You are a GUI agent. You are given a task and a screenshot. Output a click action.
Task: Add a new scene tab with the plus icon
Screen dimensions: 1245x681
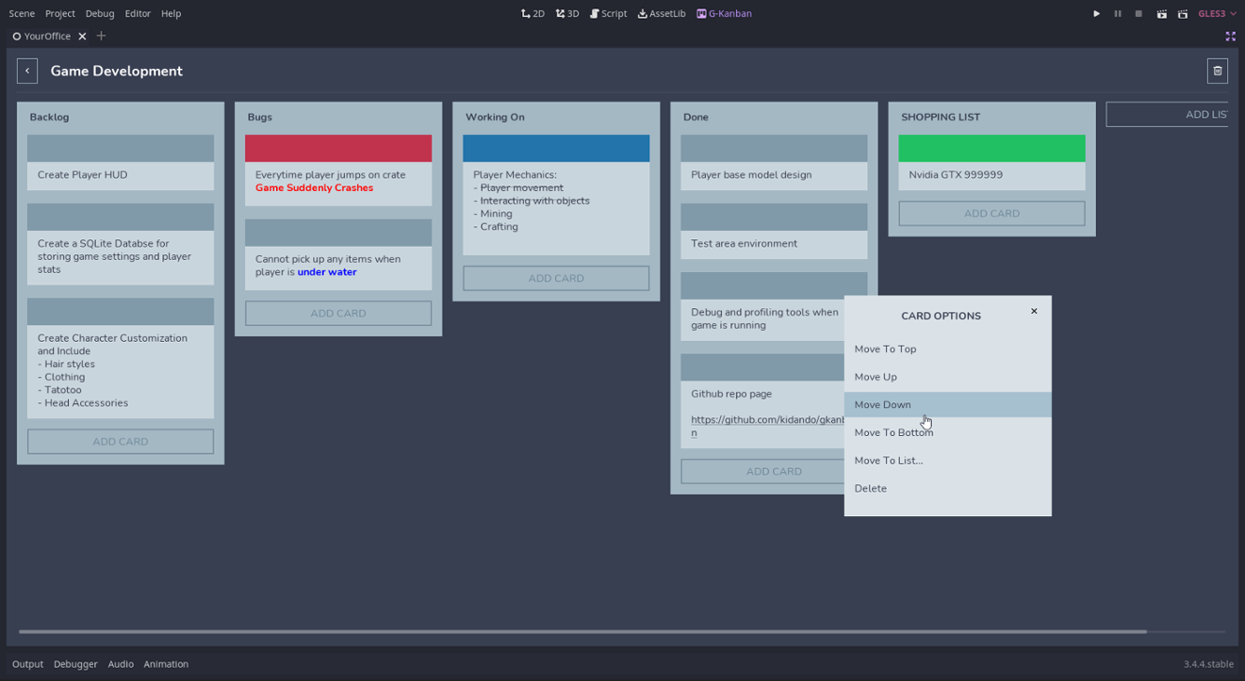101,35
